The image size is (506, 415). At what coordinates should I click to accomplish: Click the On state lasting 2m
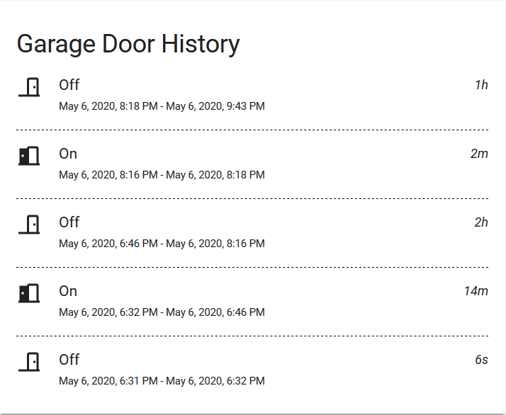pos(68,154)
